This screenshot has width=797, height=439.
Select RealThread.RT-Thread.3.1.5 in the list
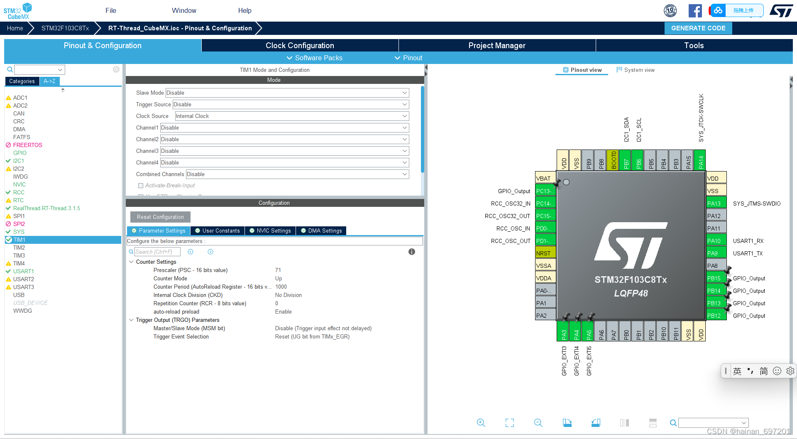coord(46,208)
